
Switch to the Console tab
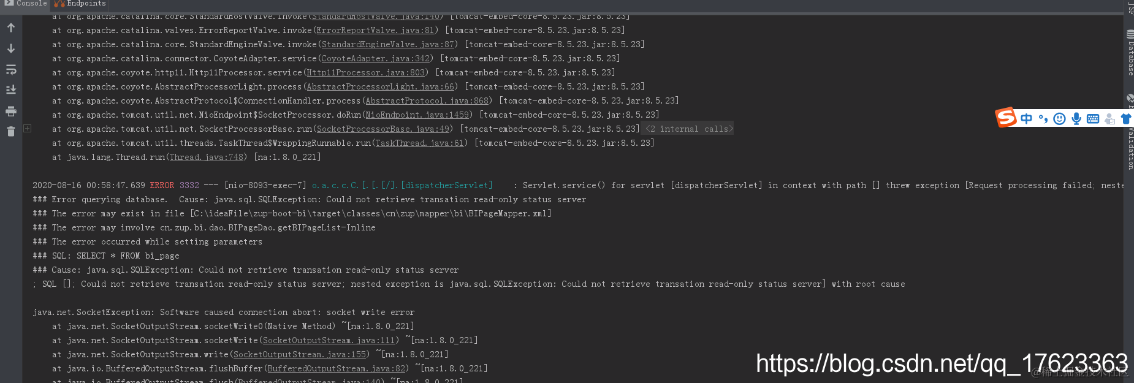point(26,4)
